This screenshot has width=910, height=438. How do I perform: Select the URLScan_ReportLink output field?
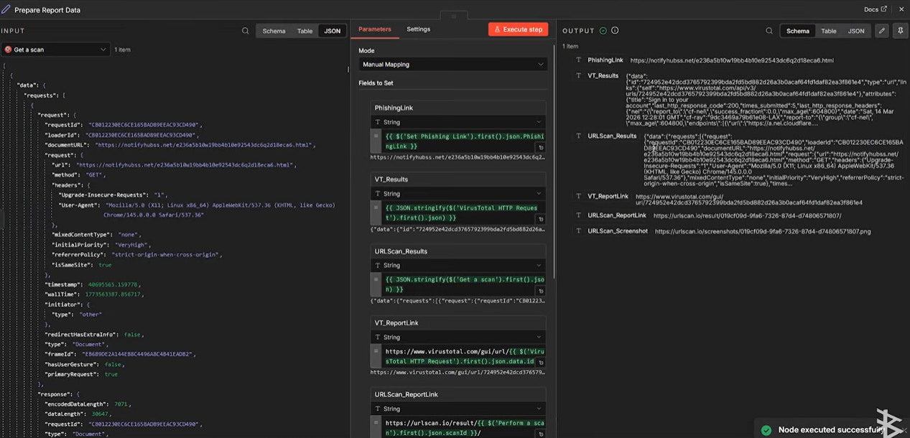pos(617,215)
